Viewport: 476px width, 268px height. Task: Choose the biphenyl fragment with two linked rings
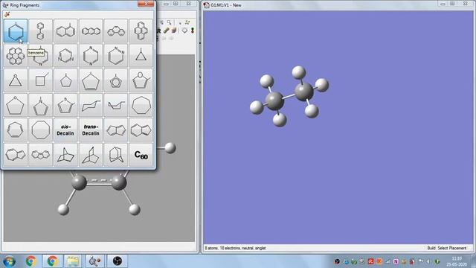[40, 31]
